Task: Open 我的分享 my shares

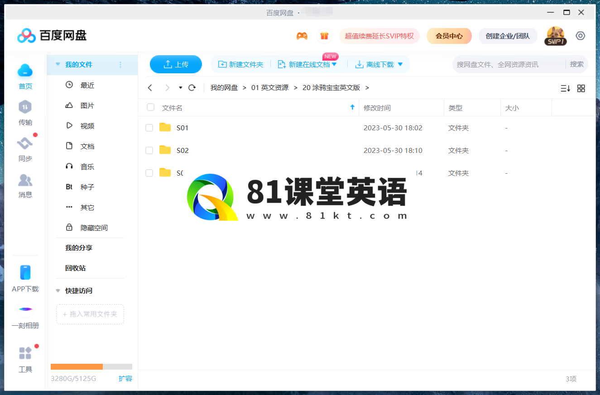Action: point(79,248)
